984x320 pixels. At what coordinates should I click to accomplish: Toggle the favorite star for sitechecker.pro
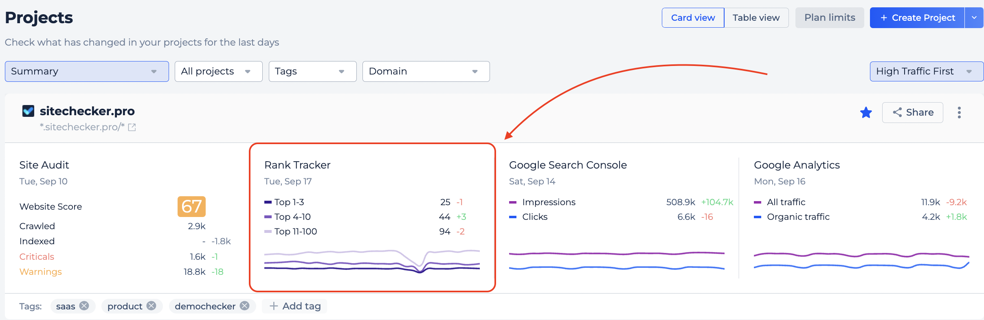coord(866,112)
